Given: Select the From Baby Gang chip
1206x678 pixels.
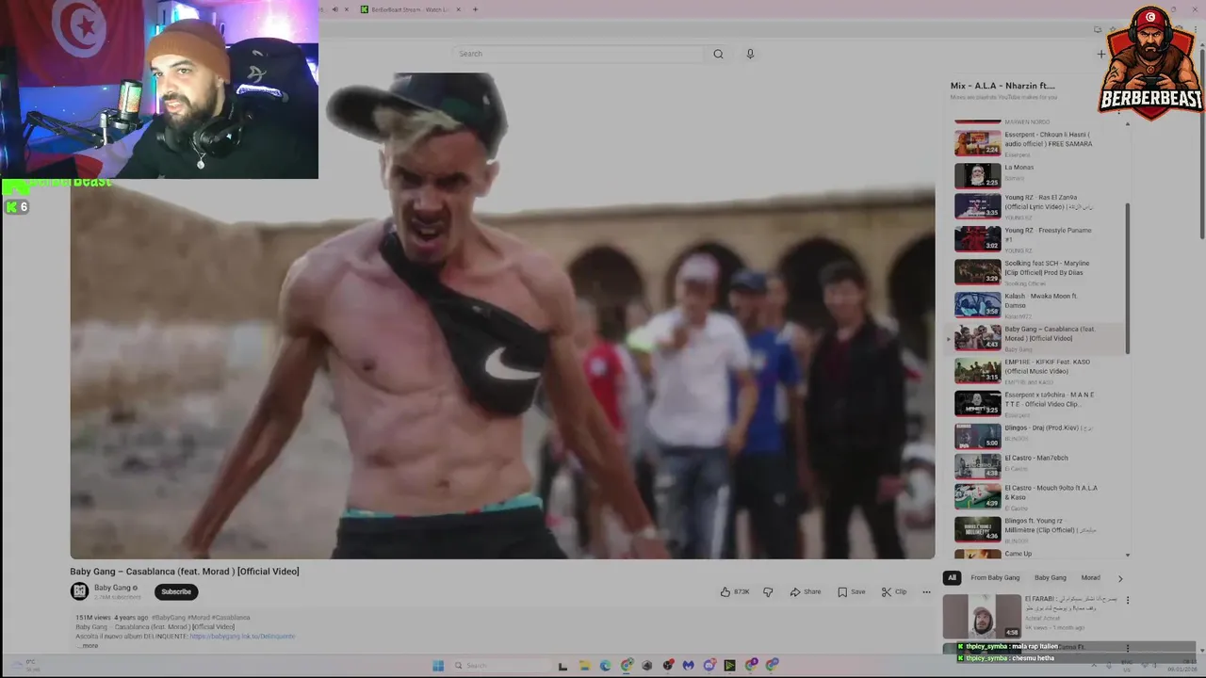Looking at the screenshot, I should tap(995, 577).
